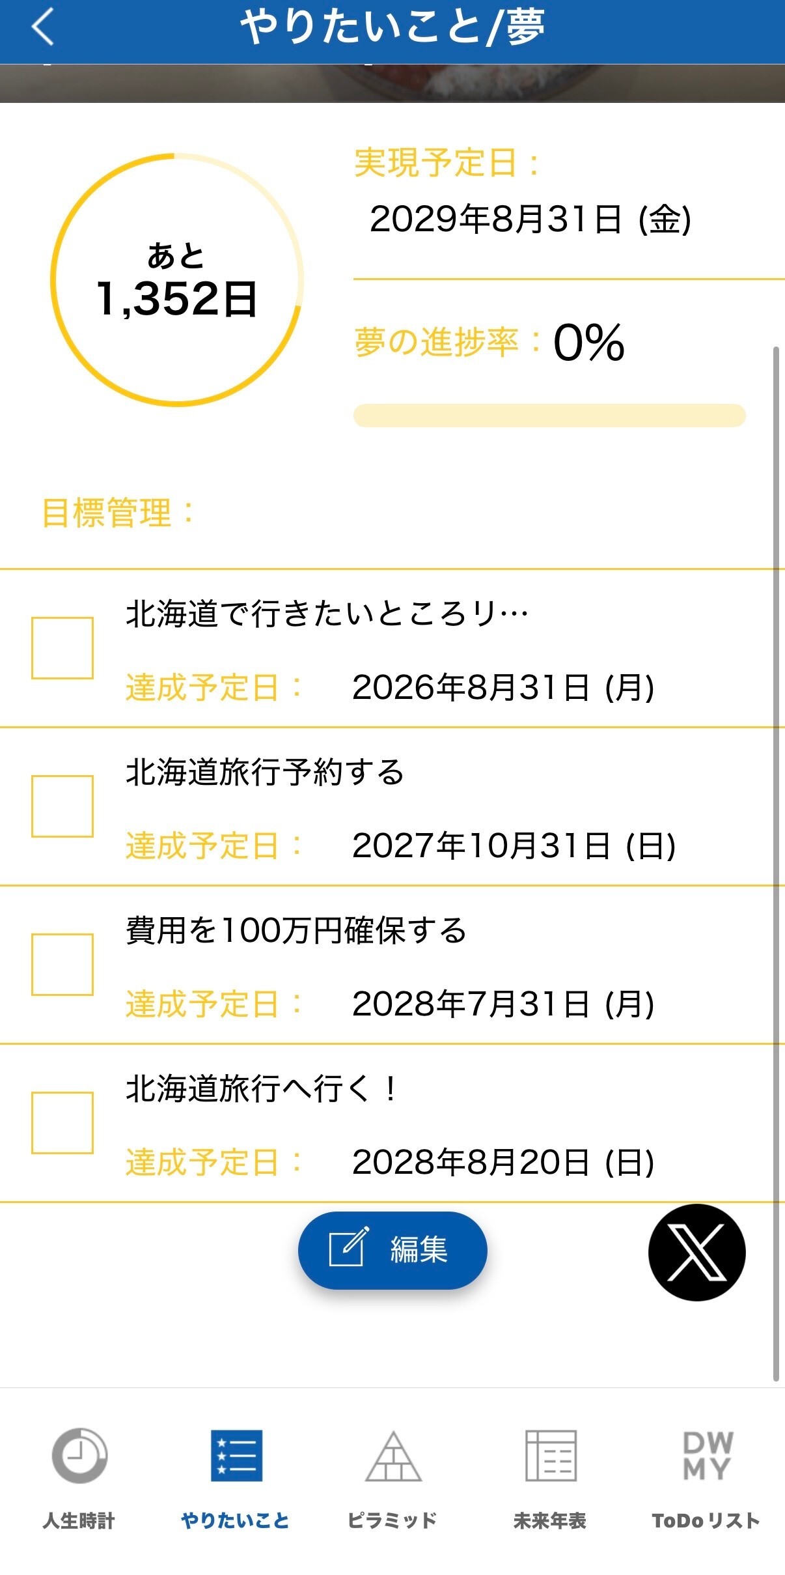Open the ピラミッド pyramid icon
The height and width of the screenshot is (1575, 785).
(x=393, y=1456)
